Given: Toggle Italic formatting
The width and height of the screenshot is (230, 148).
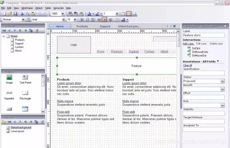Looking at the screenshot, I should coord(87,20).
